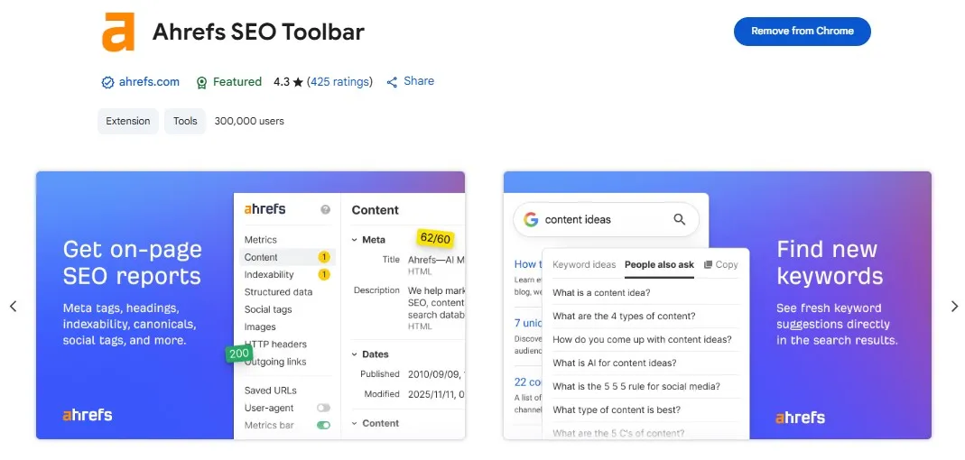
Task: Collapse the Meta section chevron
Action: click(354, 240)
